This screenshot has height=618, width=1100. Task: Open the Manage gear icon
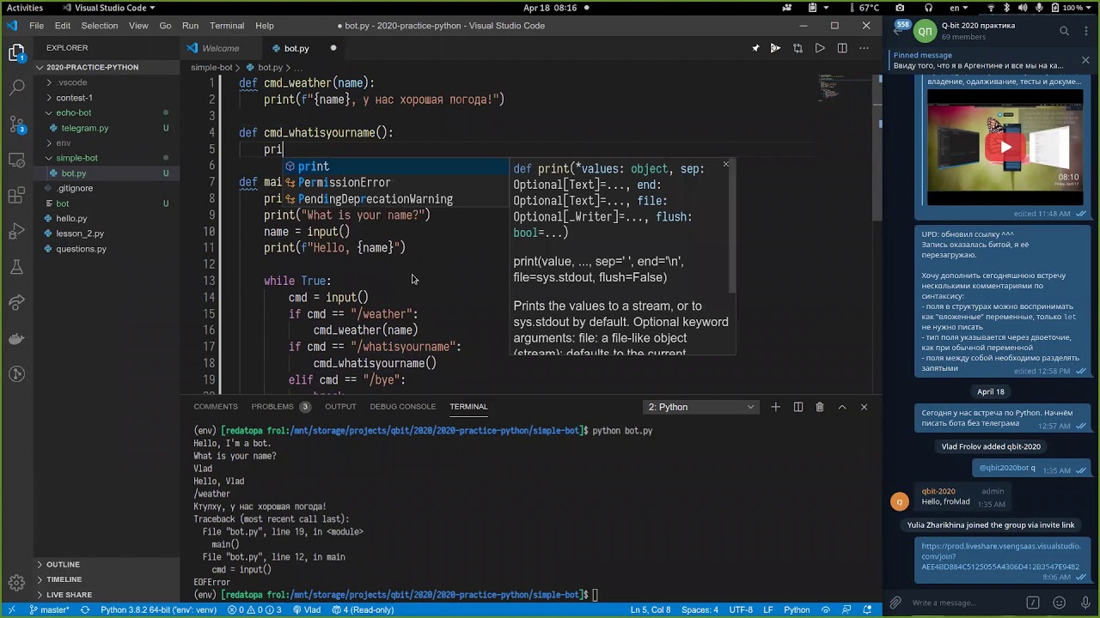click(16, 583)
